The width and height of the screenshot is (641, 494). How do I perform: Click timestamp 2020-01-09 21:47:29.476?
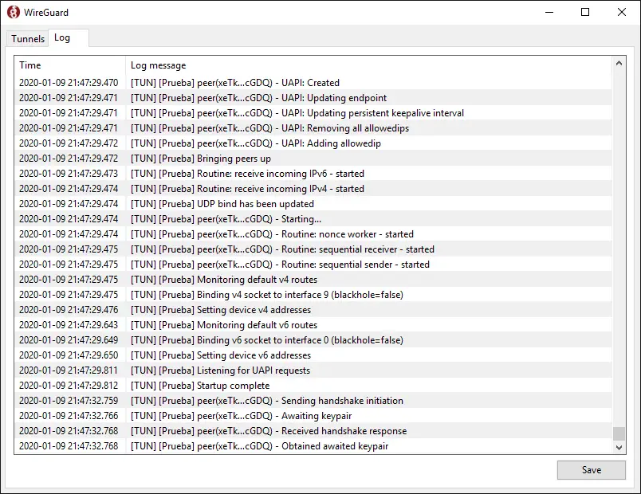[69, 309]
